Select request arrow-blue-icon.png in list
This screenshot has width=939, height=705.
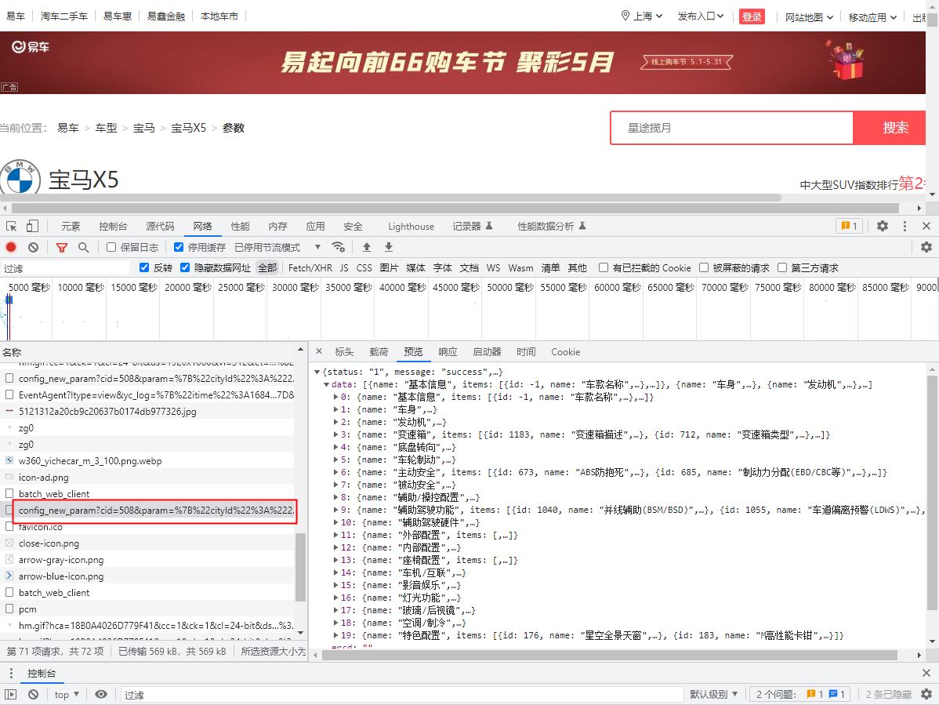coord(148,576)
